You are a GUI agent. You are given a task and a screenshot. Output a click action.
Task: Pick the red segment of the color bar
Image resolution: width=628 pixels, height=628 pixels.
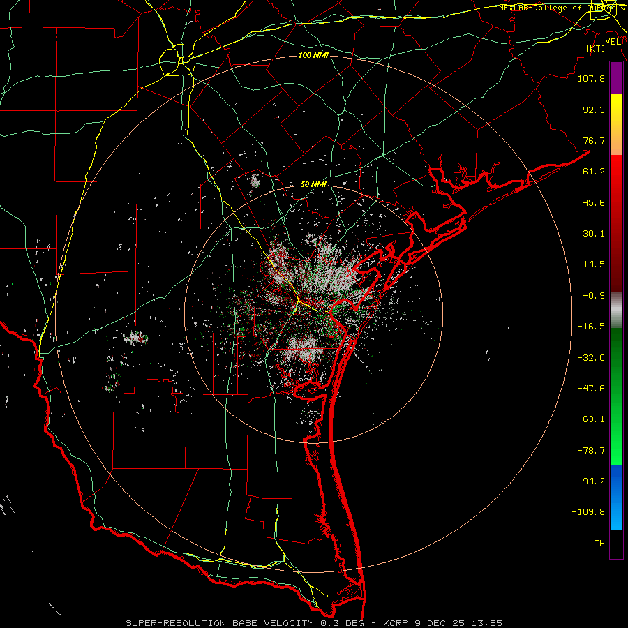click(616, 223)
